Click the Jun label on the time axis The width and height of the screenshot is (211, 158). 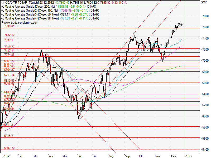click(x=80, y=156)
